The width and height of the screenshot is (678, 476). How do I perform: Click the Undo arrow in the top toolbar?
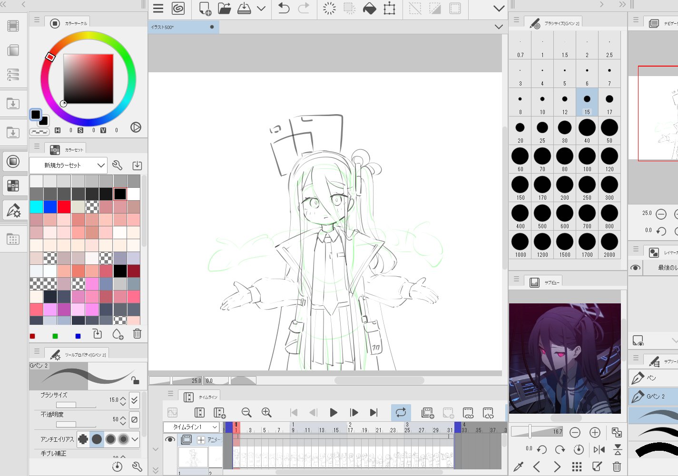tap(284, 9)
